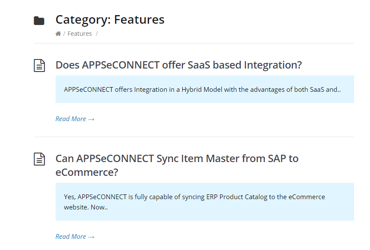Click the 'website. Now..' line in the second excerpt
This screenshot has width=370, height=250.
(86, 207)
